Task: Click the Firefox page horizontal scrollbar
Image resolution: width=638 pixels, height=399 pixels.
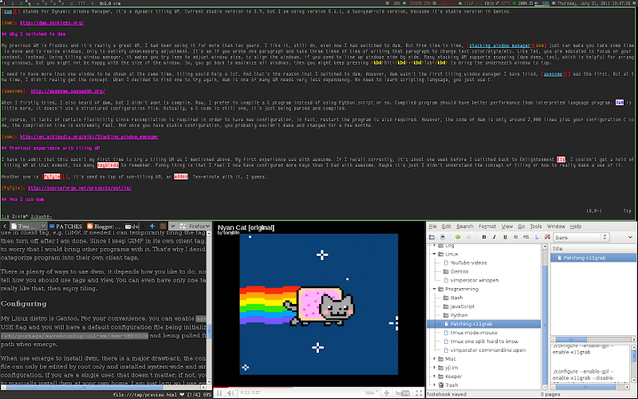Action: point(104,388)
